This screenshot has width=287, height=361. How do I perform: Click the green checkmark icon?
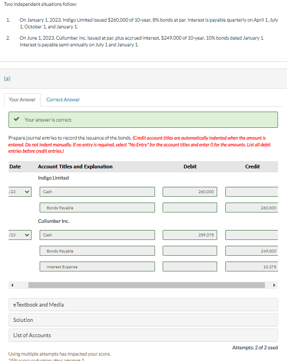tap(16, 119)
